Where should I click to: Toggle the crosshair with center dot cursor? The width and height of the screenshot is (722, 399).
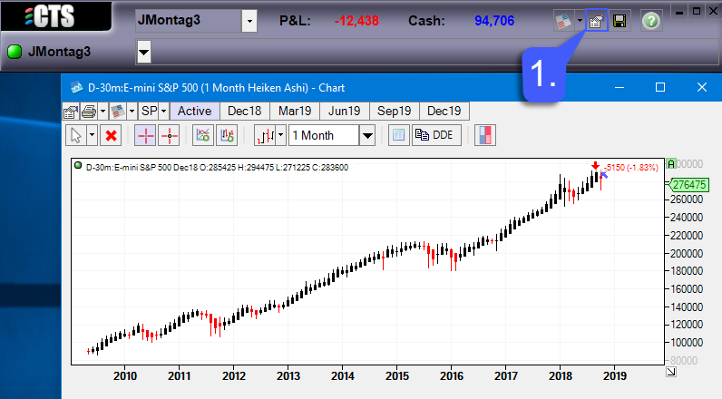(169, 136)
